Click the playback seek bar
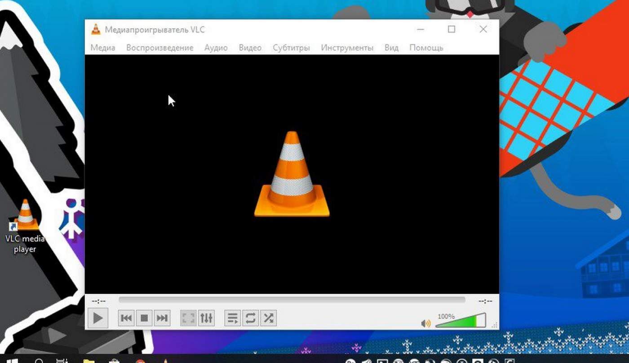 point(292,300)
